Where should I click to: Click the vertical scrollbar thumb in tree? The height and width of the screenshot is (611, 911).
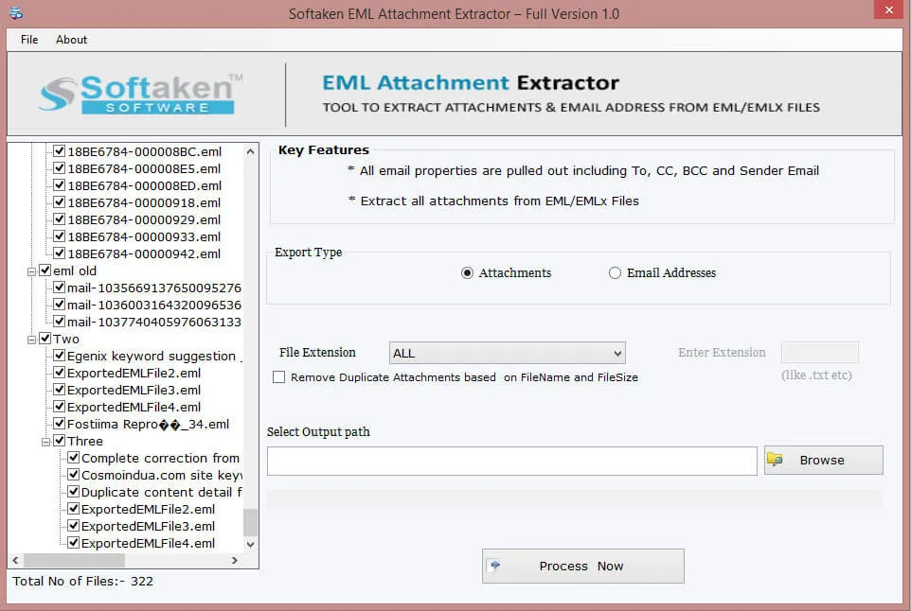pyautogui.click(x=250, y=522)
